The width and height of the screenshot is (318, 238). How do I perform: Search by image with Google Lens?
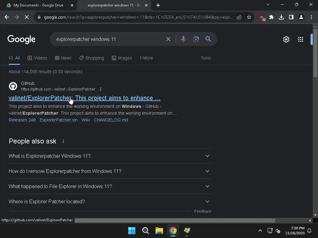pos(196,39)
